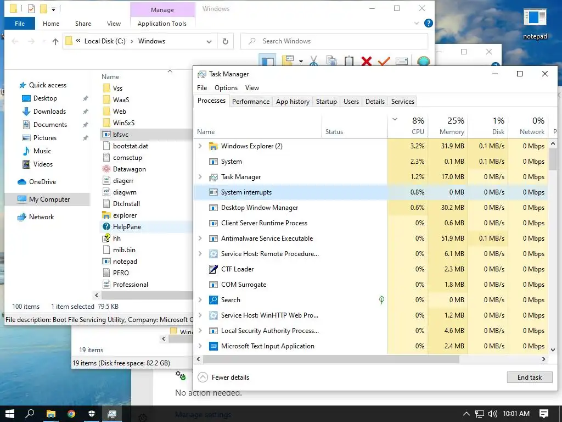Image resolution: width=562 pixels, height=422 pixels.
Task: Switch to the Performance tab
Action: click(250, 102)
